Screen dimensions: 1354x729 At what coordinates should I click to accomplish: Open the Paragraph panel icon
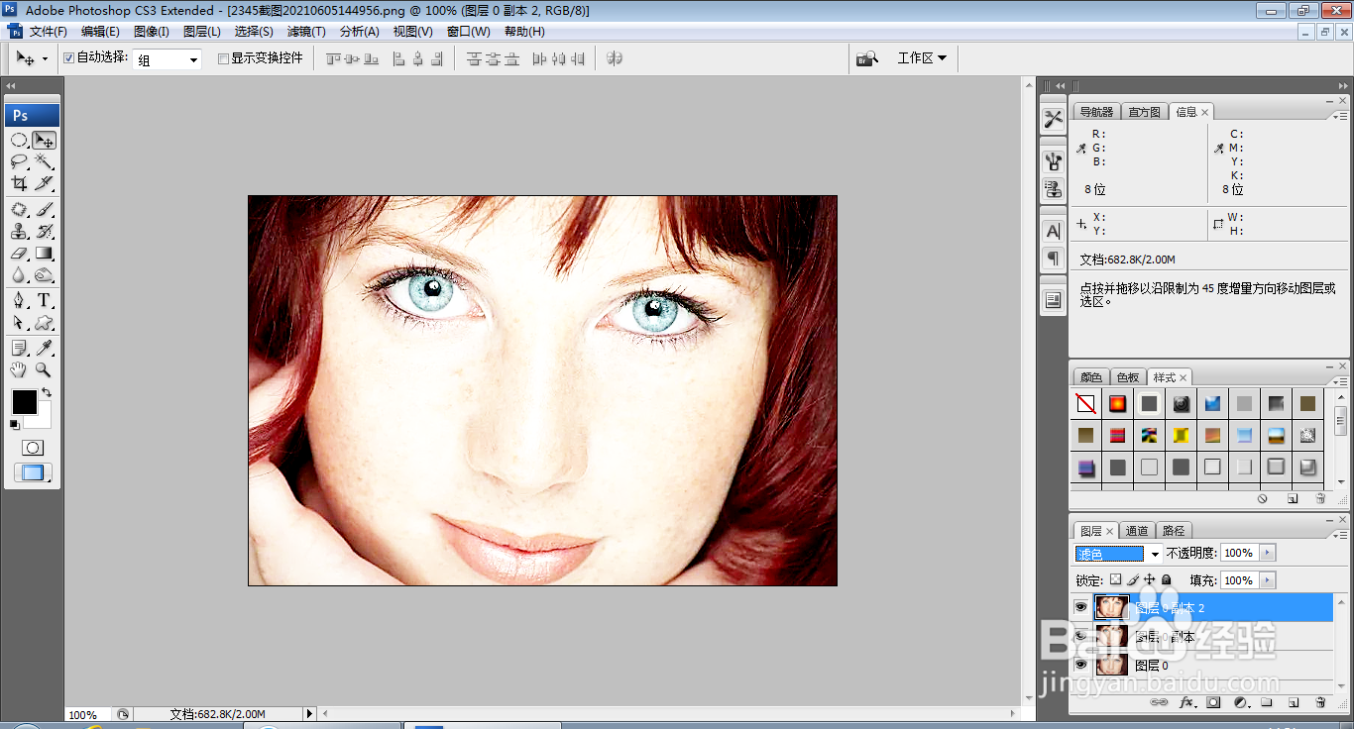1053,259
